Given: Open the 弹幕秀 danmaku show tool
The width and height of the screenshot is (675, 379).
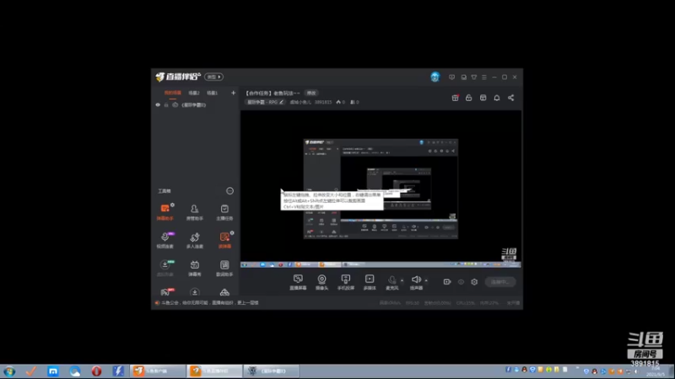Looking at the screenshot, I should pyautogui.click(x=195, y=268).
